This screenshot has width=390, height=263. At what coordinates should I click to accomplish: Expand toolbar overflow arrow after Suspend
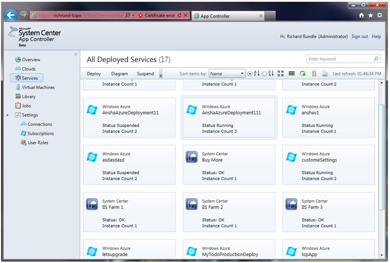[x=161, y=74]
